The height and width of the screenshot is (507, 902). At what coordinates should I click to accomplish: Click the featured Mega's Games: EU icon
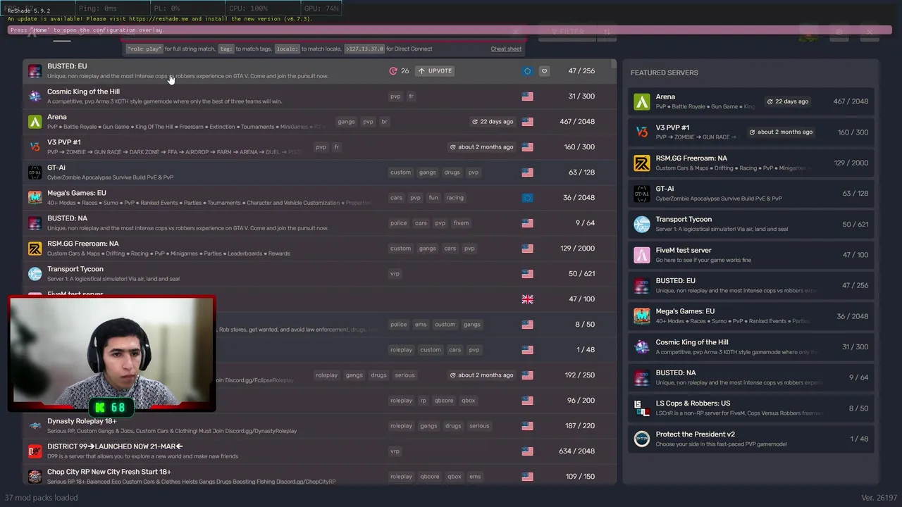pos(641,316)
